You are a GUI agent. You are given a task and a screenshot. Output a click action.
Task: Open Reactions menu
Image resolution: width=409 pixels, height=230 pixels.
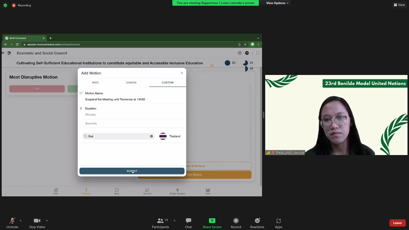tap(257, 223)
